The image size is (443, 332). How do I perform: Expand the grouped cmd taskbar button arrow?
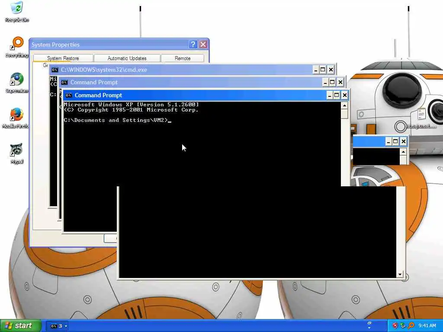66,326
